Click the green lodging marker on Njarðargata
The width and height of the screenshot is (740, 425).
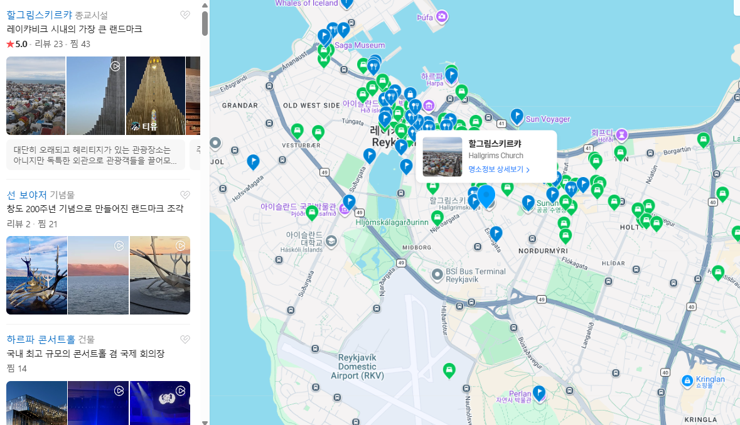coord(437,218)
